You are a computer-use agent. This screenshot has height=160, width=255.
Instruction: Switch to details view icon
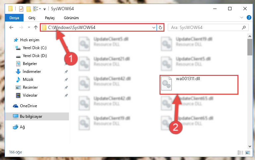click(240, 152)
